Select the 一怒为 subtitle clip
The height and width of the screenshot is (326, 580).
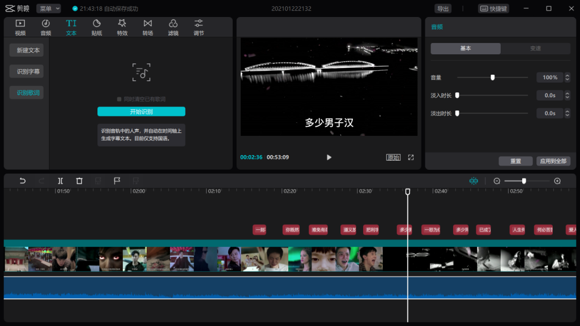click(431, 230)
